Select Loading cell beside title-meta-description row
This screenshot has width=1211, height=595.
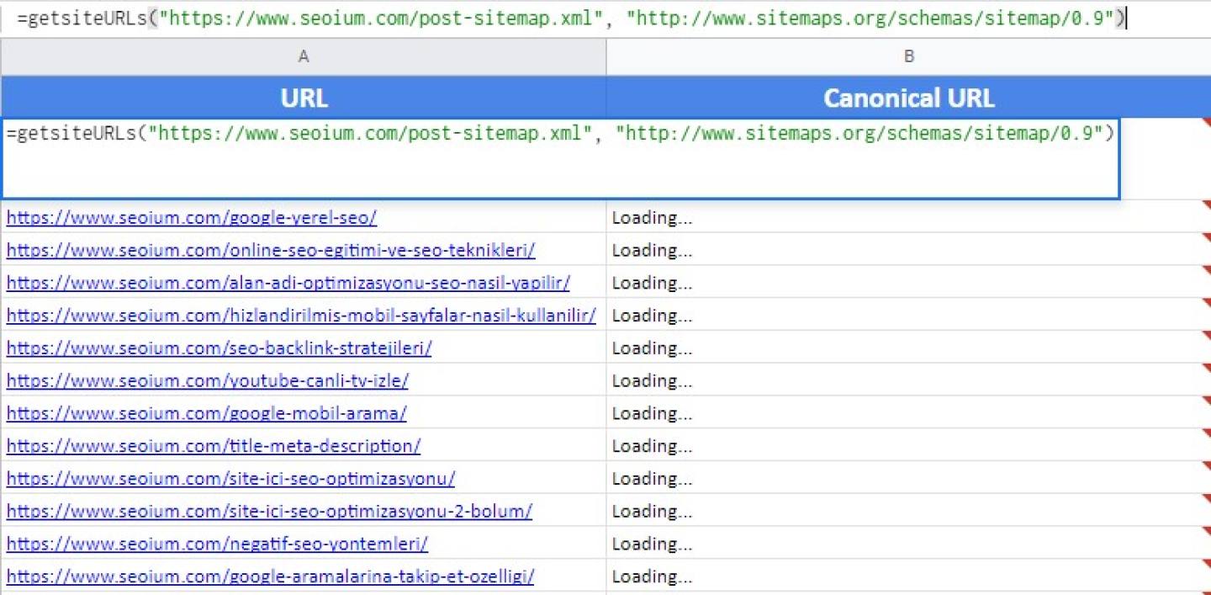click(909, 446)
